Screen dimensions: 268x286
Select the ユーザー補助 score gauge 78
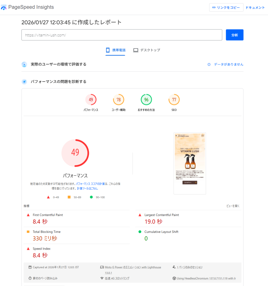119,100
